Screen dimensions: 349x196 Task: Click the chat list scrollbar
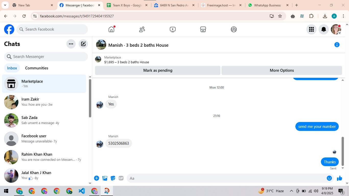point(90,98)
